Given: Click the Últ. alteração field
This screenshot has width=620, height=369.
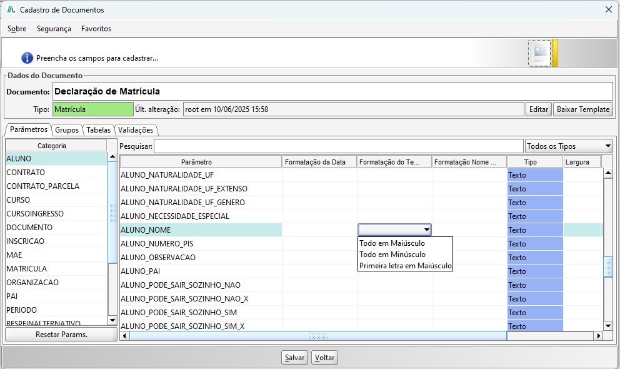Looking at the screenshot, I should point(354,109).
